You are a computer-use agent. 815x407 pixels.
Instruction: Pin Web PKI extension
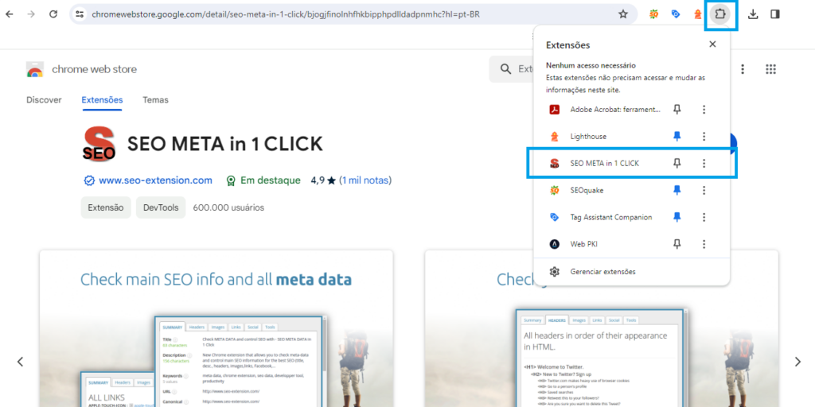click(677, 244)
